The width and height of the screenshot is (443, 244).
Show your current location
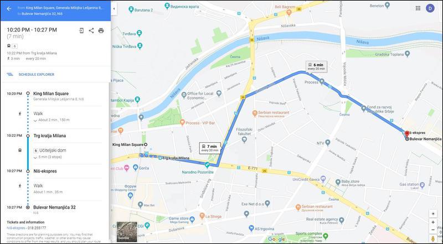pyautogui.click(x=433, y=214)
